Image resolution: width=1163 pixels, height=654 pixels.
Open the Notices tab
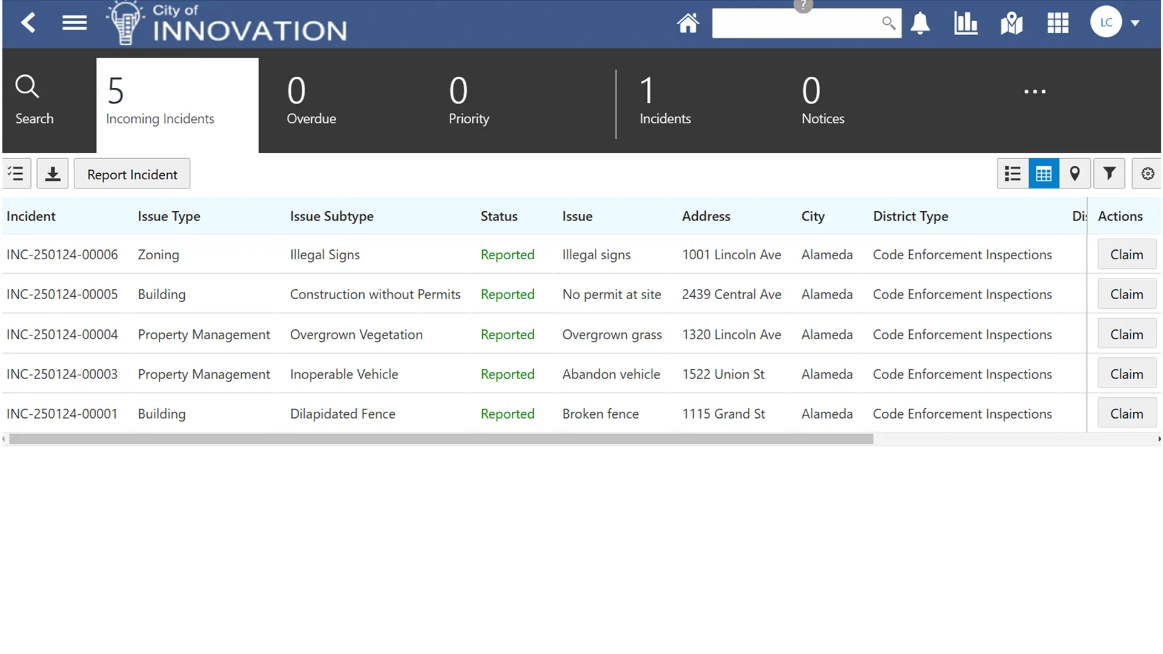(823, 101)
